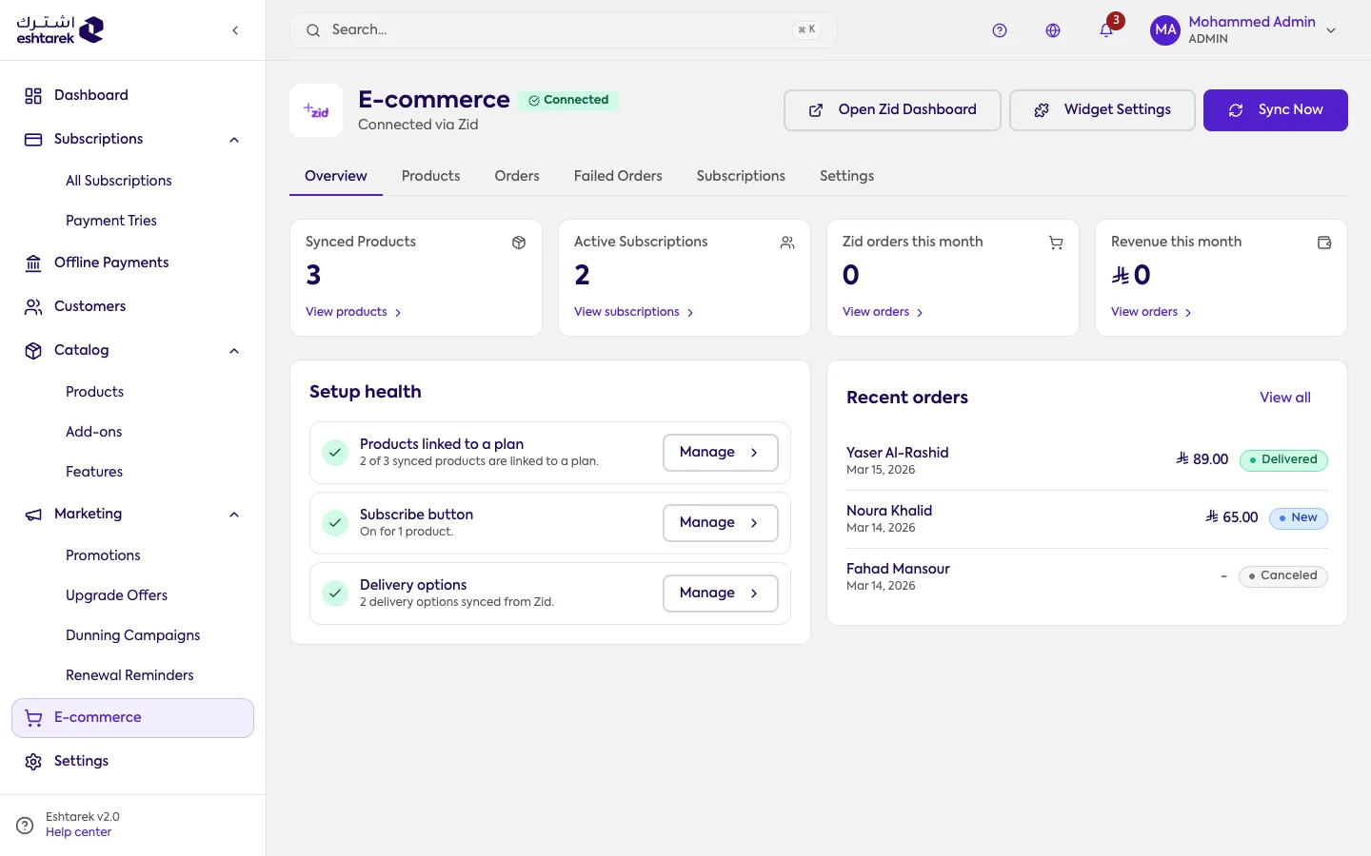Click the Customers people icon in sidebar
This screenshot has height=856, width=1371.
click(33, 306)
